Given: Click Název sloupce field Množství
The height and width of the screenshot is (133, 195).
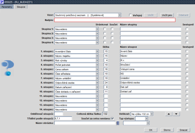Looking at the screenshot, I should pyautogui.click(x=151, y=65).
